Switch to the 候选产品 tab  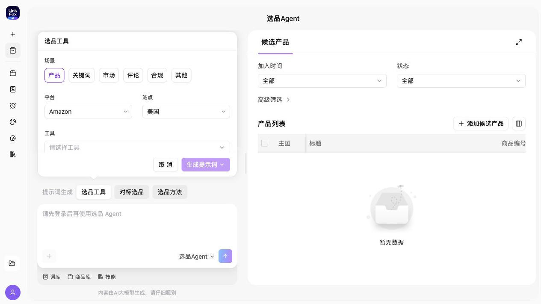pos(275,42)
